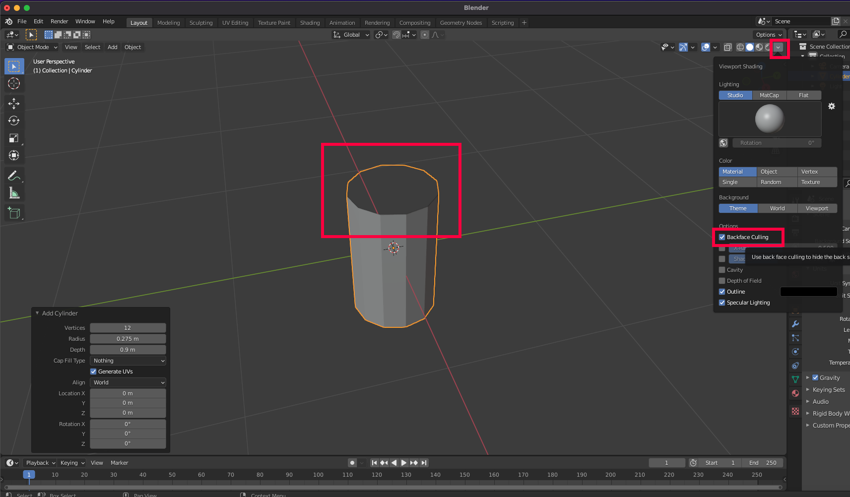
Task: Set background to World
Action: [777, 208]
